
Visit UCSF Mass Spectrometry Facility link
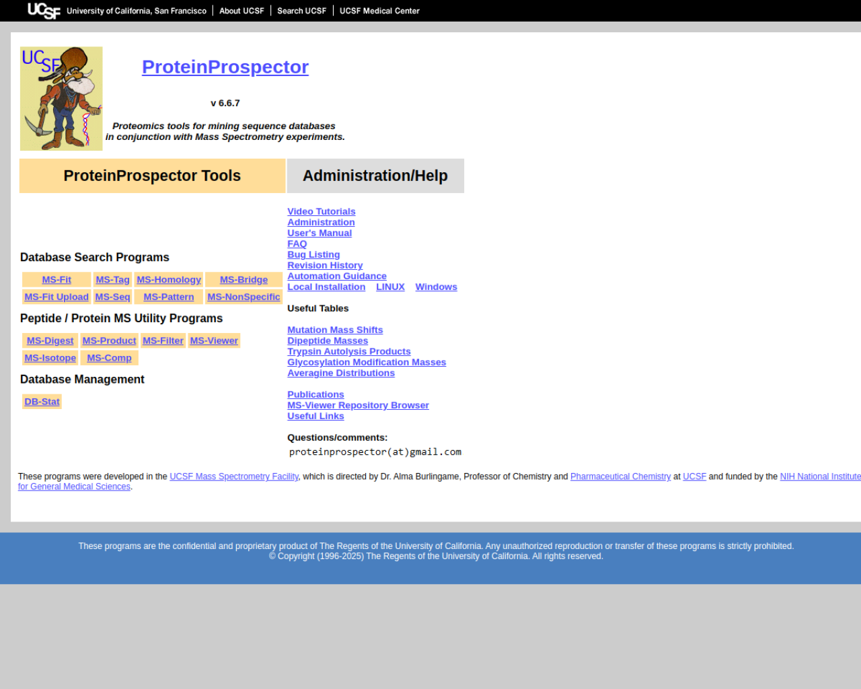tap(234, 476)
